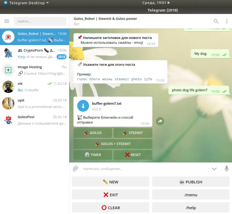This screenshot has height=214, width=232.
Task: Click the EXIT keyboard button
Action: point(111,195)
